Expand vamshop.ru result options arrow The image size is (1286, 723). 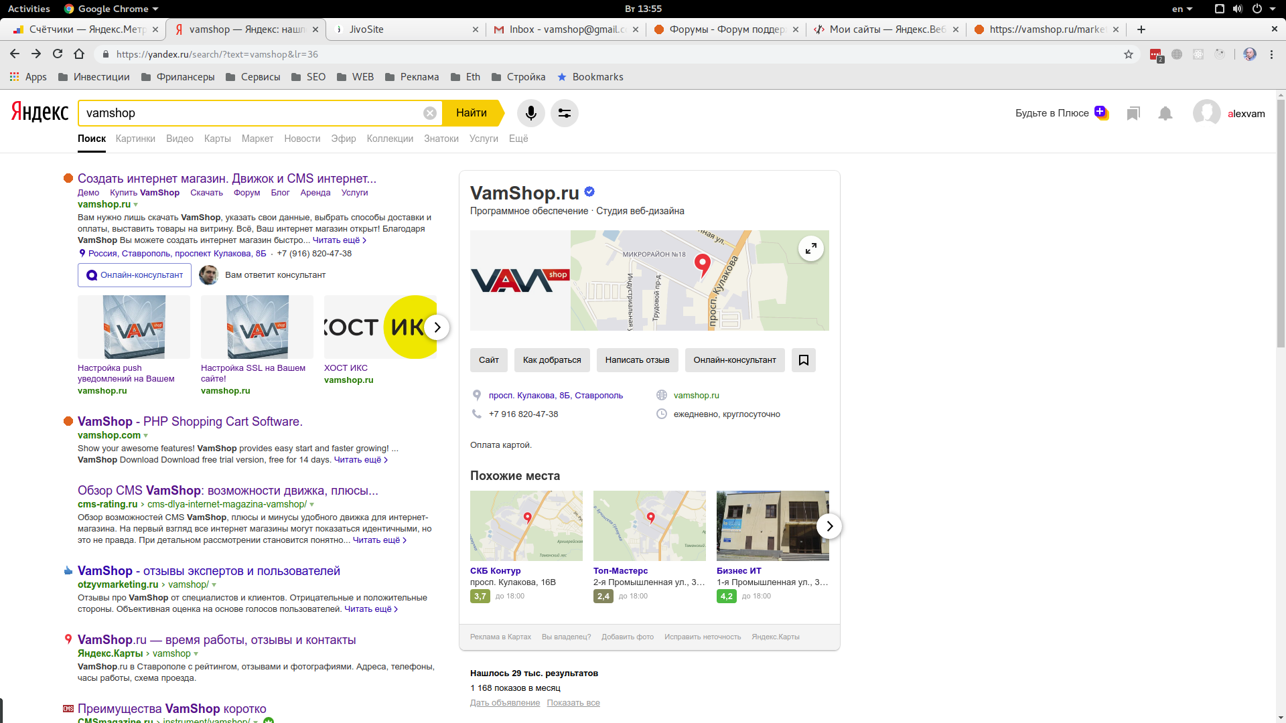136,205
